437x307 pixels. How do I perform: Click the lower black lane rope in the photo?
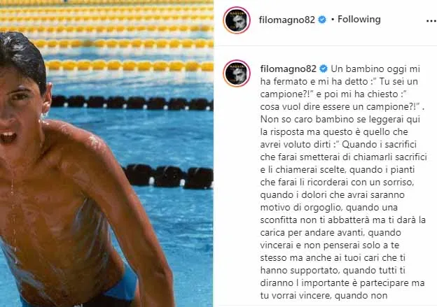[168, 176]
